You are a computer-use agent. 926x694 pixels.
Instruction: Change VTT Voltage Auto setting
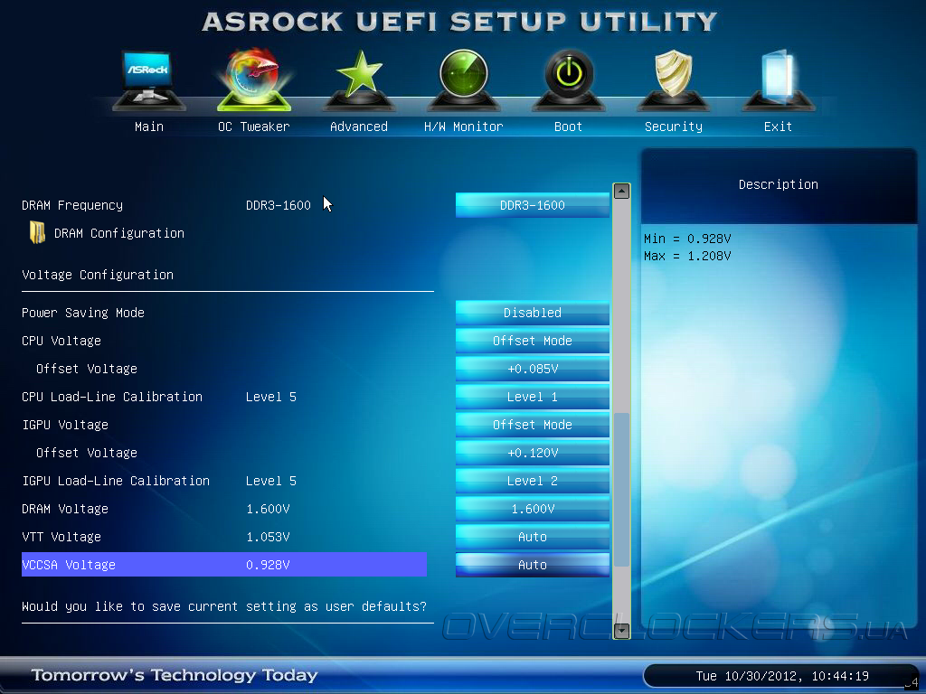tap(532, 537)
